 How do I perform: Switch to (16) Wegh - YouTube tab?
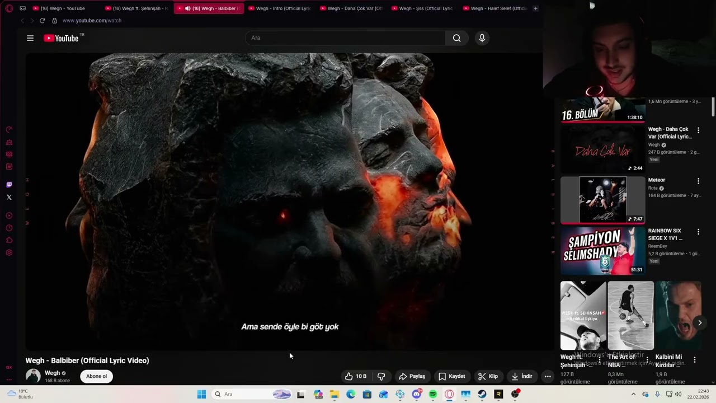point(63,8)
